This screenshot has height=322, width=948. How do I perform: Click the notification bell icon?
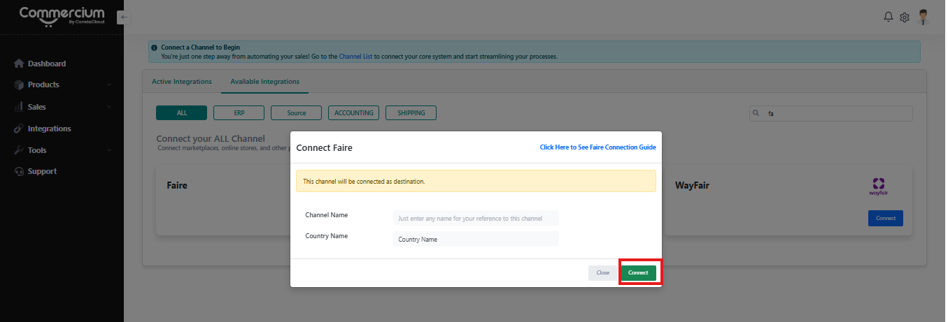pos(889,17)
